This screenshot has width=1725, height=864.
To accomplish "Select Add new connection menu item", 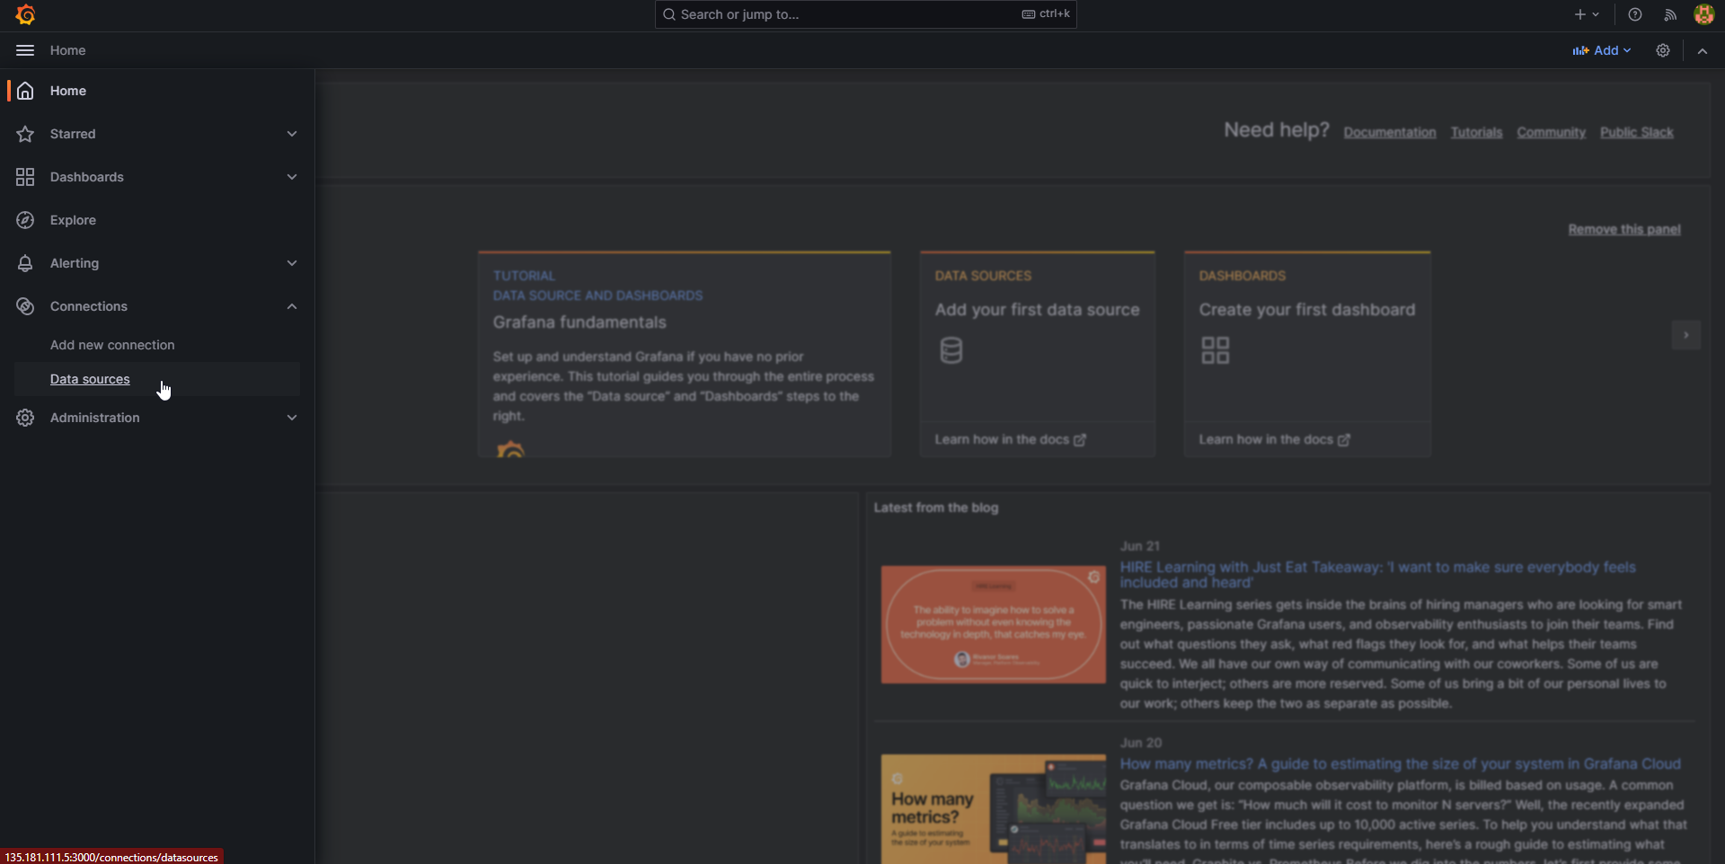I will click(x=112, y=345).
